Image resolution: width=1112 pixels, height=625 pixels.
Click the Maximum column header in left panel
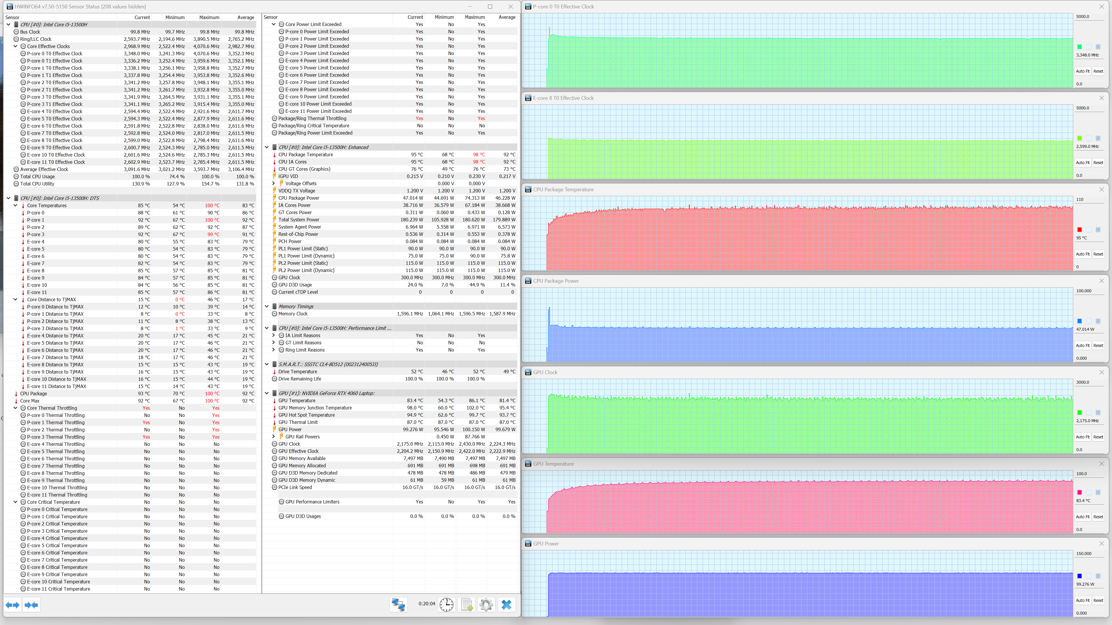pos(209,17)
